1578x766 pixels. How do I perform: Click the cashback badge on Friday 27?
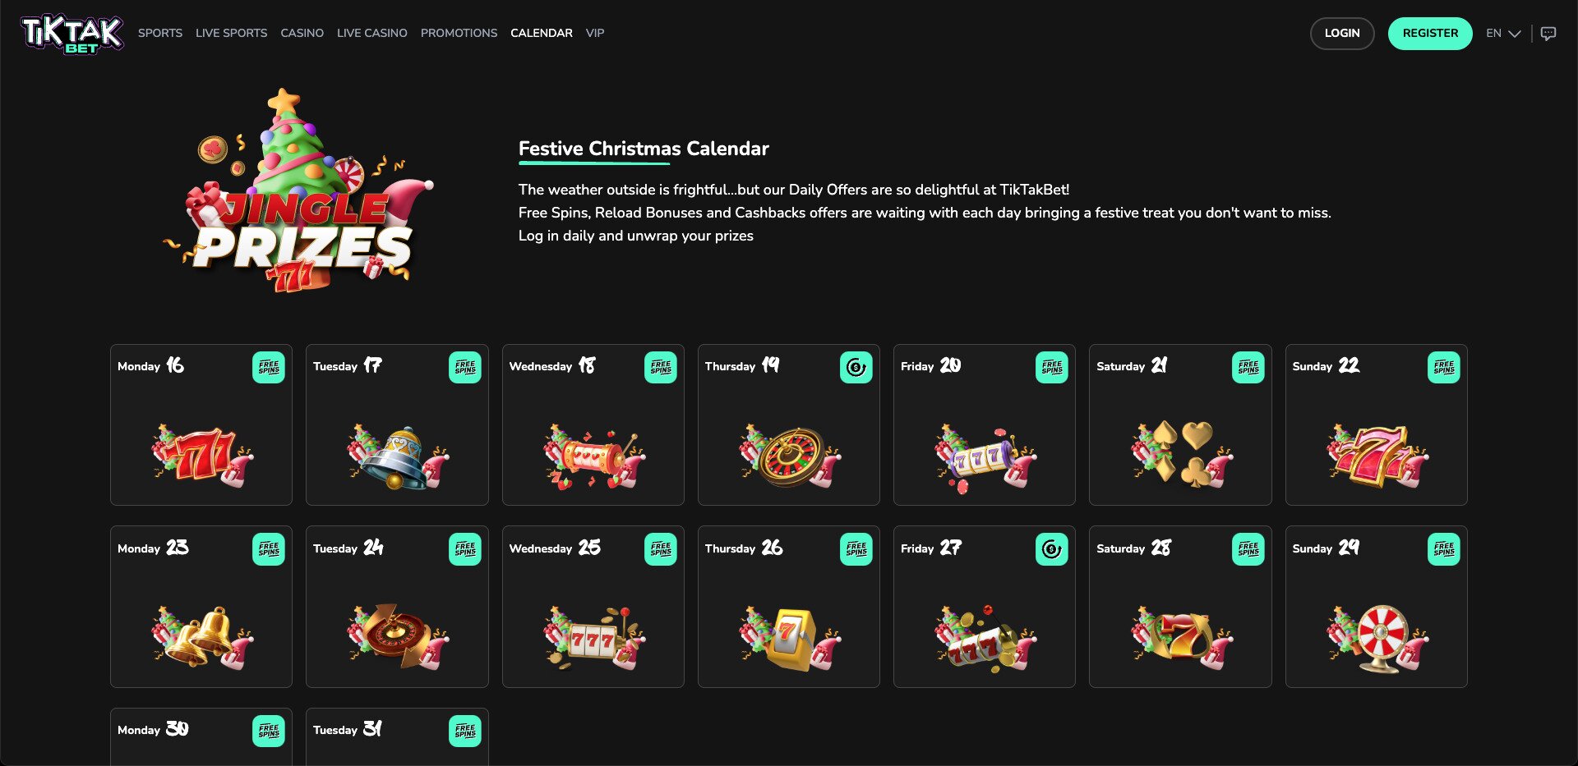pyautogui.click(x=1051, y=549)
